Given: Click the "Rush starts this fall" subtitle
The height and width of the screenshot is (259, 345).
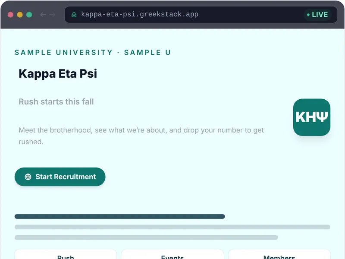Looking at the screenshot, I should point(56,102).
